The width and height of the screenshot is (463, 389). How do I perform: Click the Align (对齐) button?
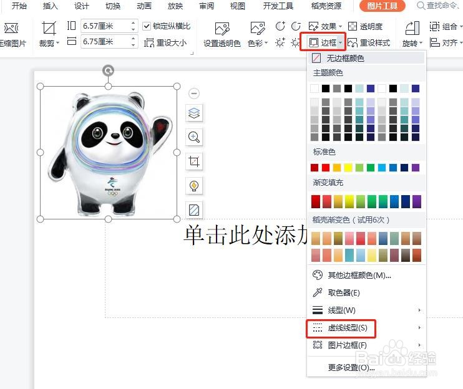click(x=445, y=43)
